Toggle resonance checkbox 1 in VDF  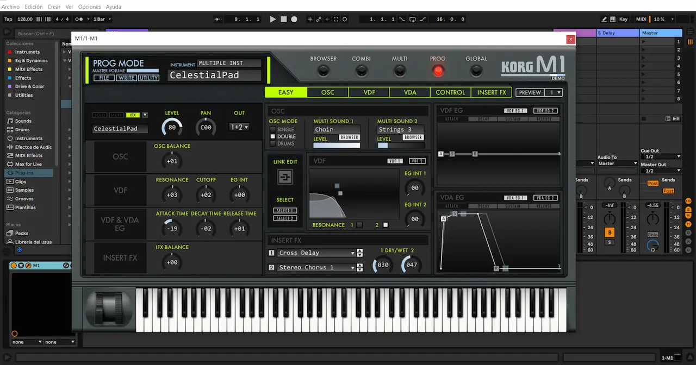tap(359, 225)
